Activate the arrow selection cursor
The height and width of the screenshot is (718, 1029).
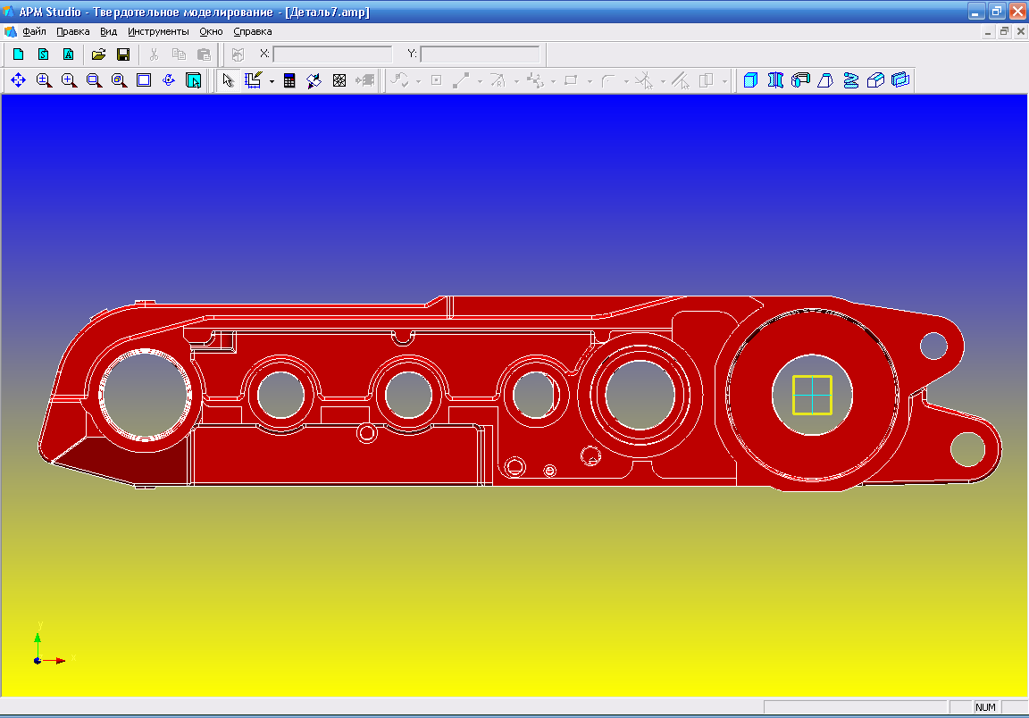228,80
